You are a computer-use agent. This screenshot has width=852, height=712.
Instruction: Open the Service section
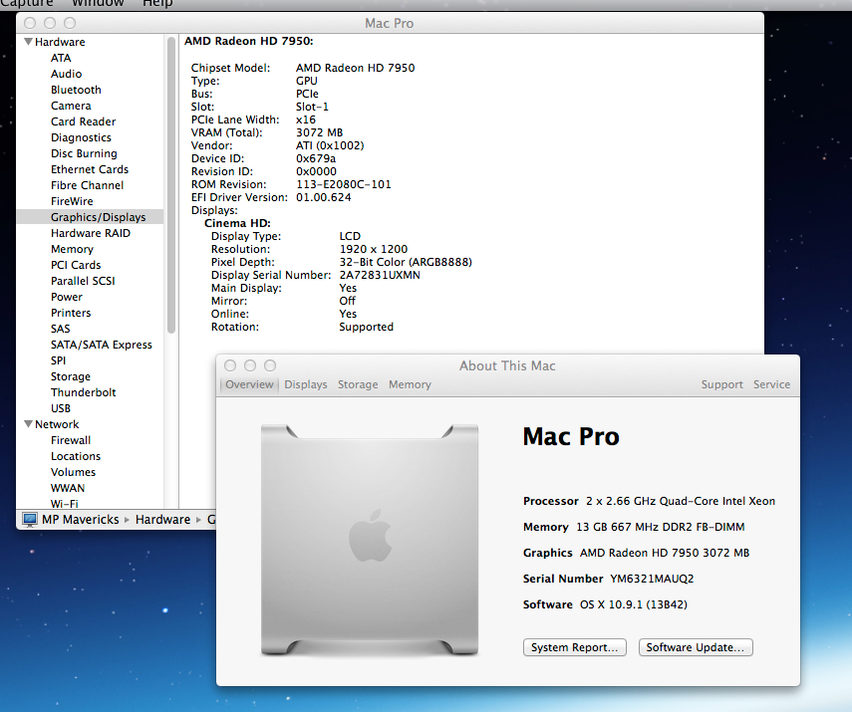click(x=771, y=384)
